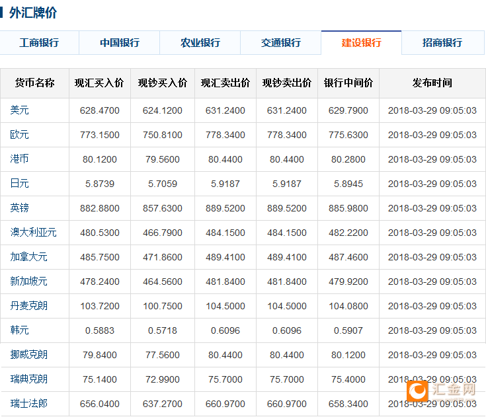Click the 现钞买入价 column header
The image size is (486, 417).
click(x=163, y=83)
